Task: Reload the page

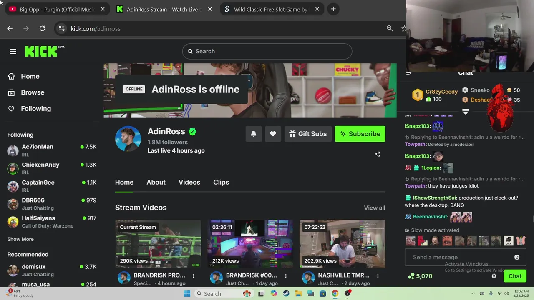Action: click(42, 28)
